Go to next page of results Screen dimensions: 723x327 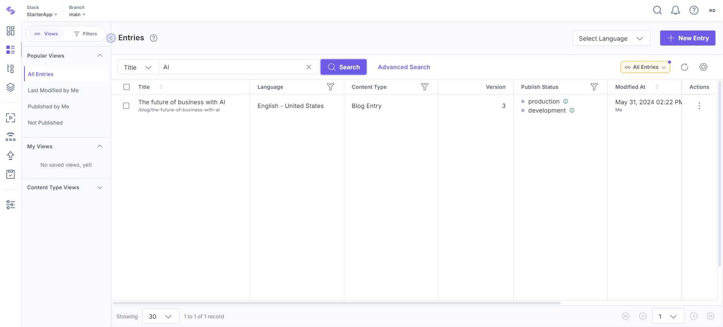[x=694, y=316]
